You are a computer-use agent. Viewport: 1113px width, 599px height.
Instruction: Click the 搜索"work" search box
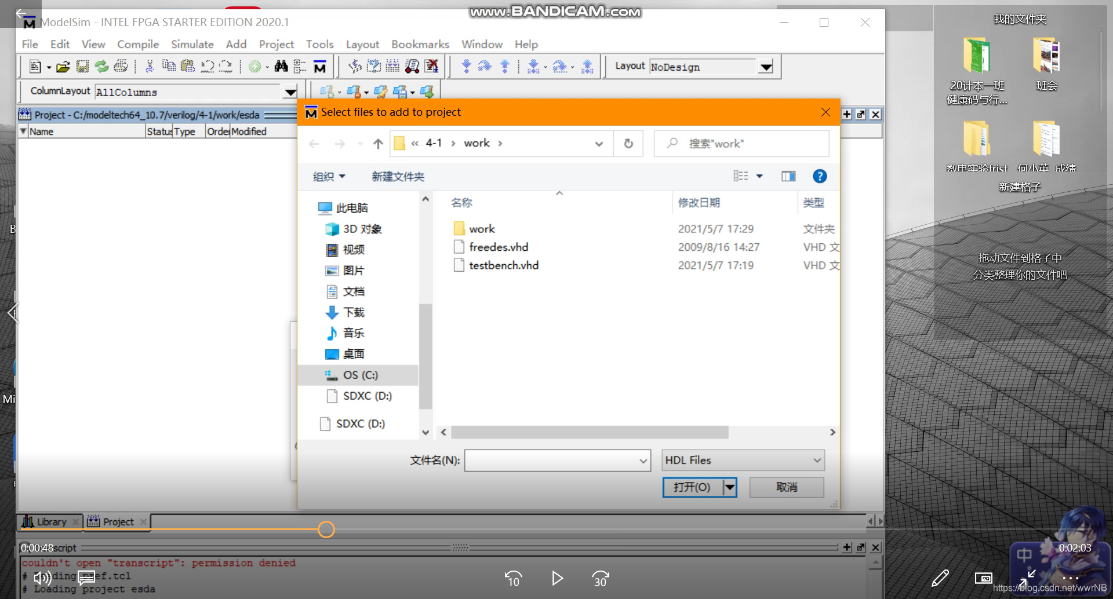pos(742,144)
